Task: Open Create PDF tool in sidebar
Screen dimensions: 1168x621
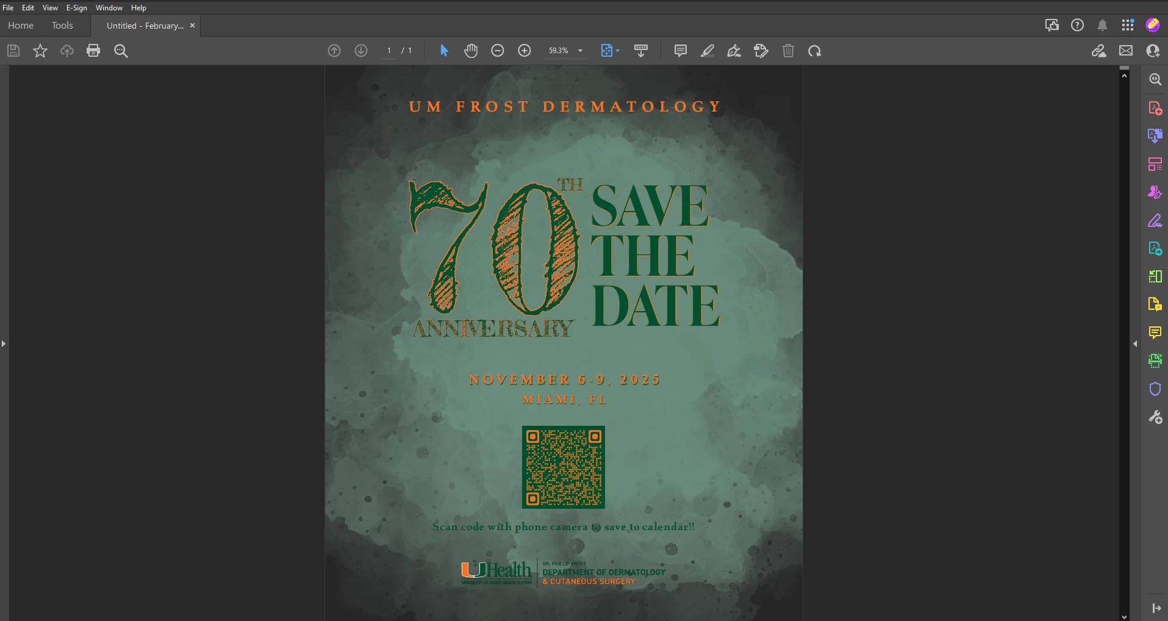Action: click(x=1155, y=108)
